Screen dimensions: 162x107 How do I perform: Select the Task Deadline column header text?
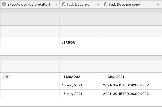[78, 5]
